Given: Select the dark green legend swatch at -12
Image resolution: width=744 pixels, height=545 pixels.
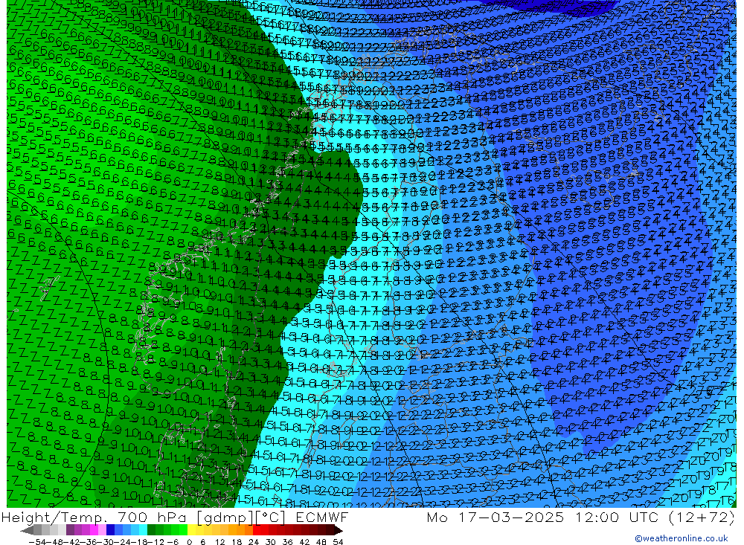Looking at the screenshot, I should point(151,529).
